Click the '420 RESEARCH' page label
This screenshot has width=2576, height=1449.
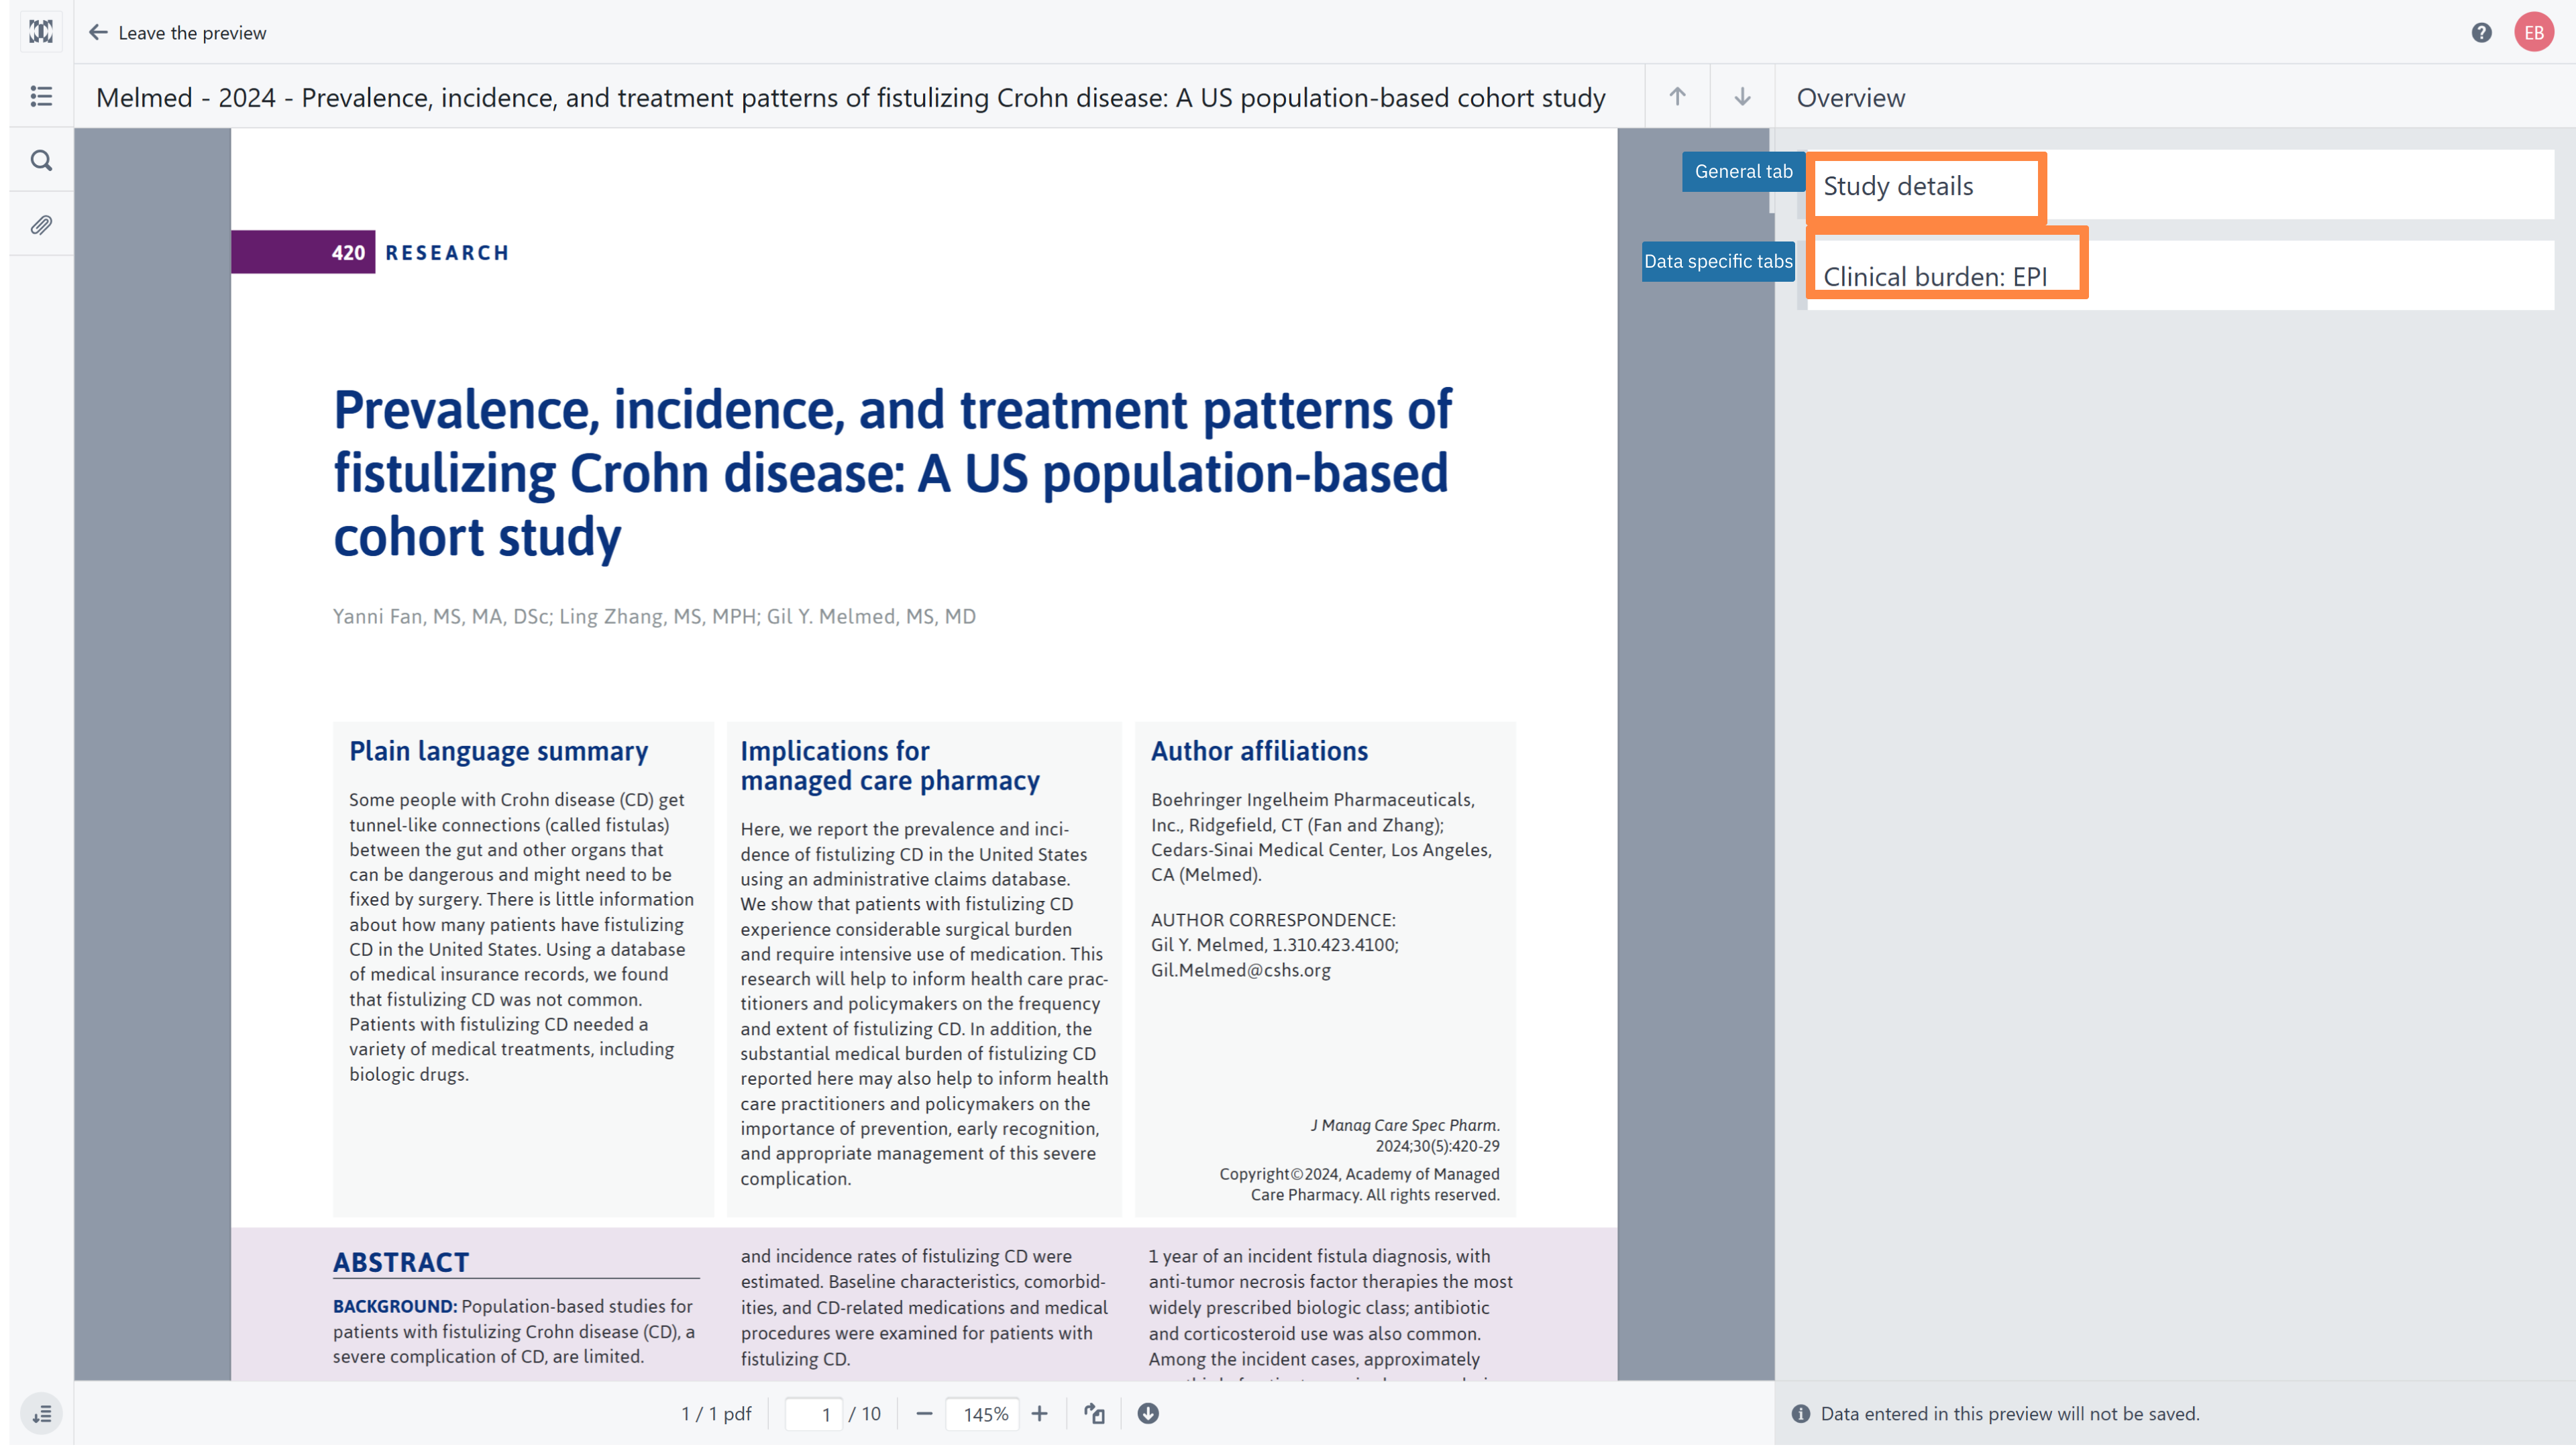(371, 252)
